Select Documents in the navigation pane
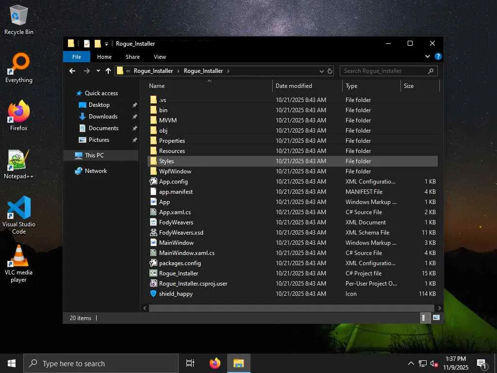This screenshot has height=373, width=497. (98, 128)
